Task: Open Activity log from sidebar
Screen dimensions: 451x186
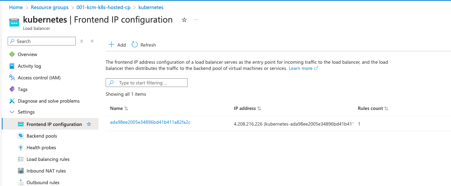Action: [29, 66]
